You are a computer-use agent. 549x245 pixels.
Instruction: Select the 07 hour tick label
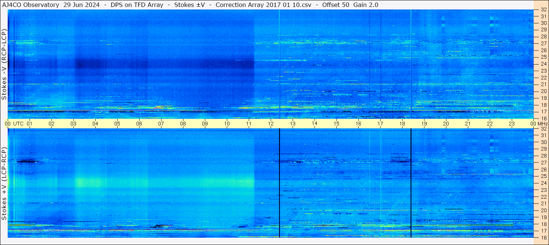click(161, 124)
